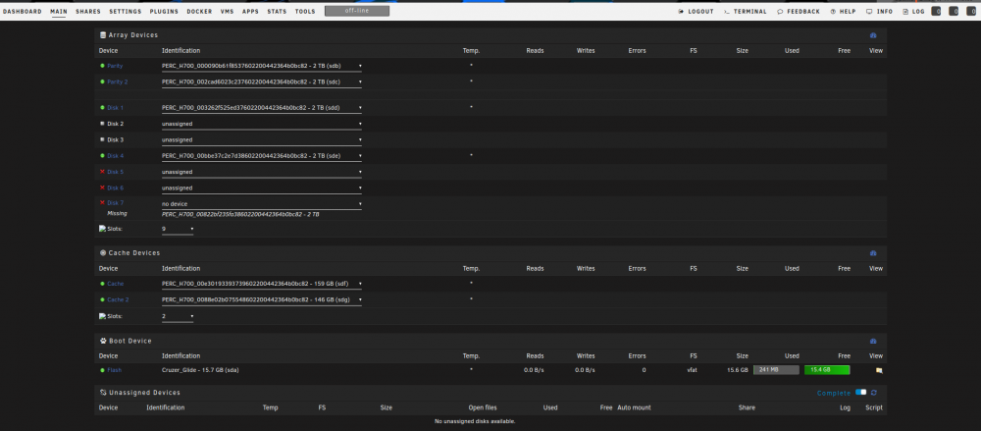This screenshot has height=431, width=981.
Task: Click the green 15.4 GB free bar
Action: click(x=827, y=370)
